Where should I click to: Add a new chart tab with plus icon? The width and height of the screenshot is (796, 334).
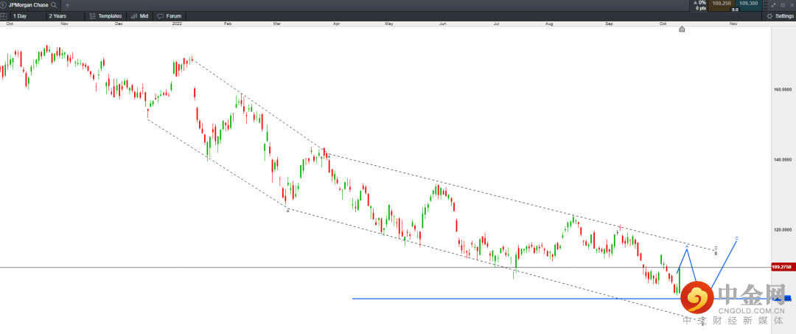(x=68, y=5)
